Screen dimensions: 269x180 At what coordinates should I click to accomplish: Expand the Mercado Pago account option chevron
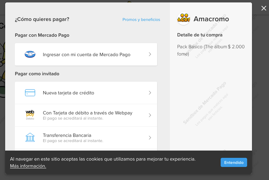click(x=150, y=54)
